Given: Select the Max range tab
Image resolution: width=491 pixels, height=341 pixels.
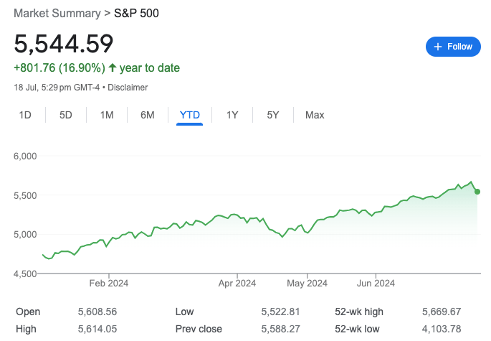Looking at the screenshot, I should [x=315, y=115].
